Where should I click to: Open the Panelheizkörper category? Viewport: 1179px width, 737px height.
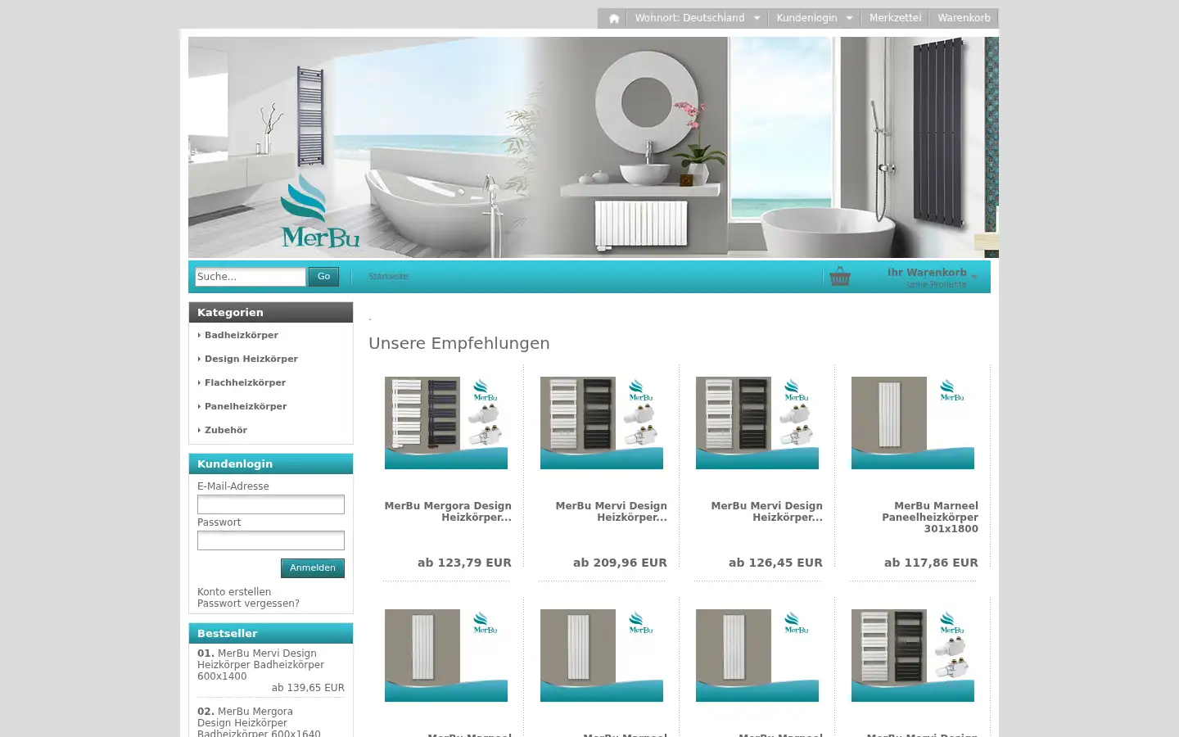tap(246, 406)
